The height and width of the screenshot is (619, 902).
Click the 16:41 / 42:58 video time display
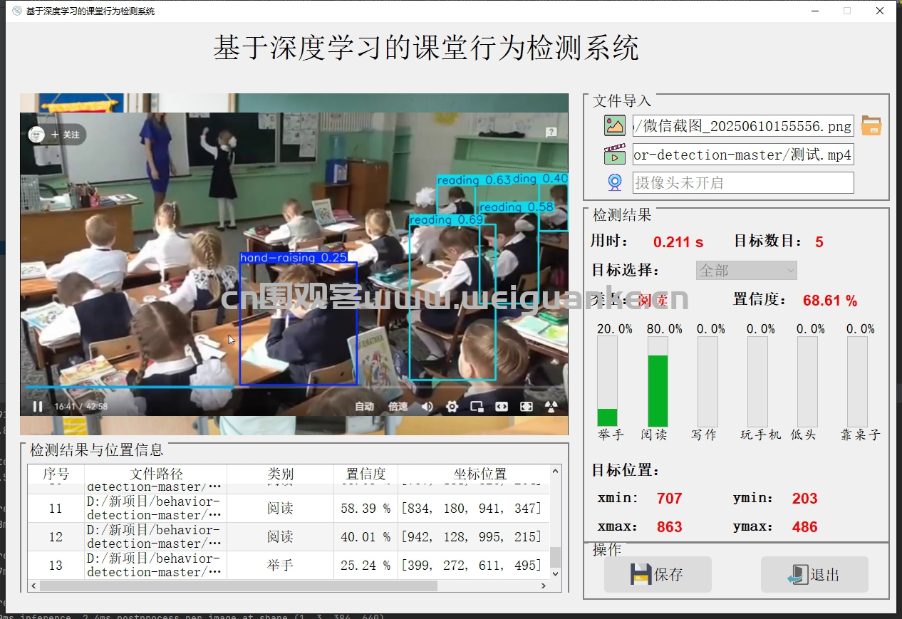pos(81,407)
